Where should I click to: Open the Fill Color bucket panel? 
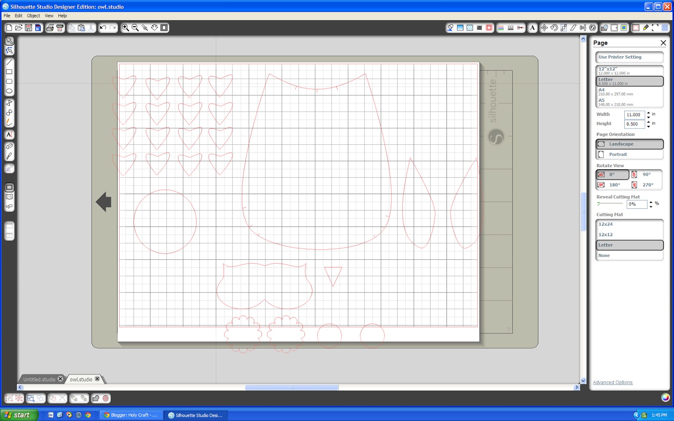pyautogui.click(x=450, y=28)
